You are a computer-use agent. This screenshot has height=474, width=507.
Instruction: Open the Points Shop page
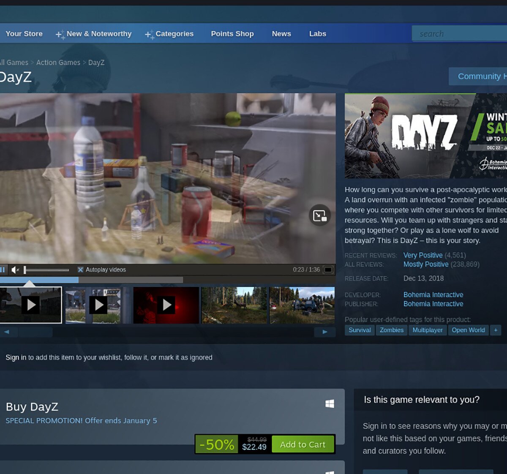pos(232,33)
